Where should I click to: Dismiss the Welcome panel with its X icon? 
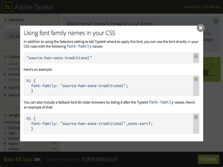[x=216, y=21]
